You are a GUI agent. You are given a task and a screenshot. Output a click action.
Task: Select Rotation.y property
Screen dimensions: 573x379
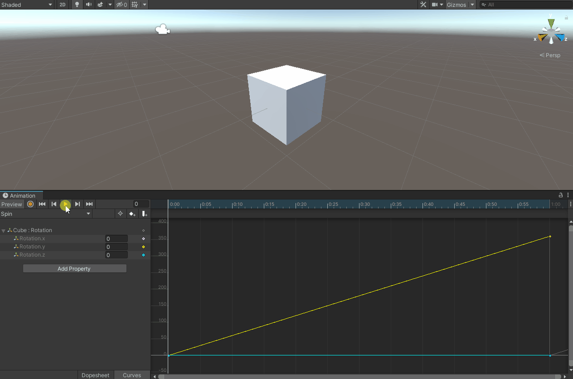click(32, 247)
